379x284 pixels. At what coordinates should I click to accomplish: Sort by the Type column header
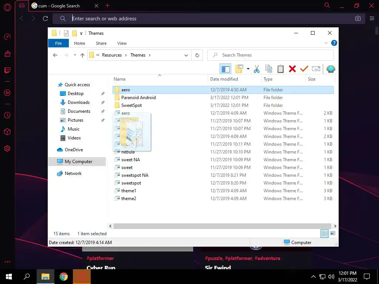click(283, 79)
